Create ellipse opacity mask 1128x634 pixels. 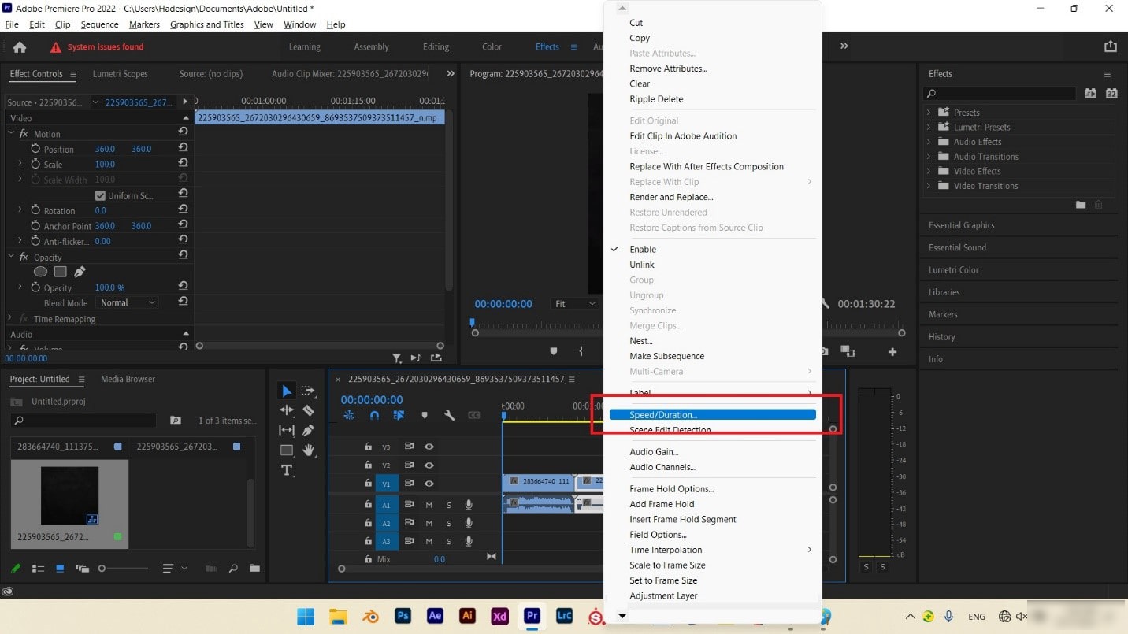[x=40, y=272]
